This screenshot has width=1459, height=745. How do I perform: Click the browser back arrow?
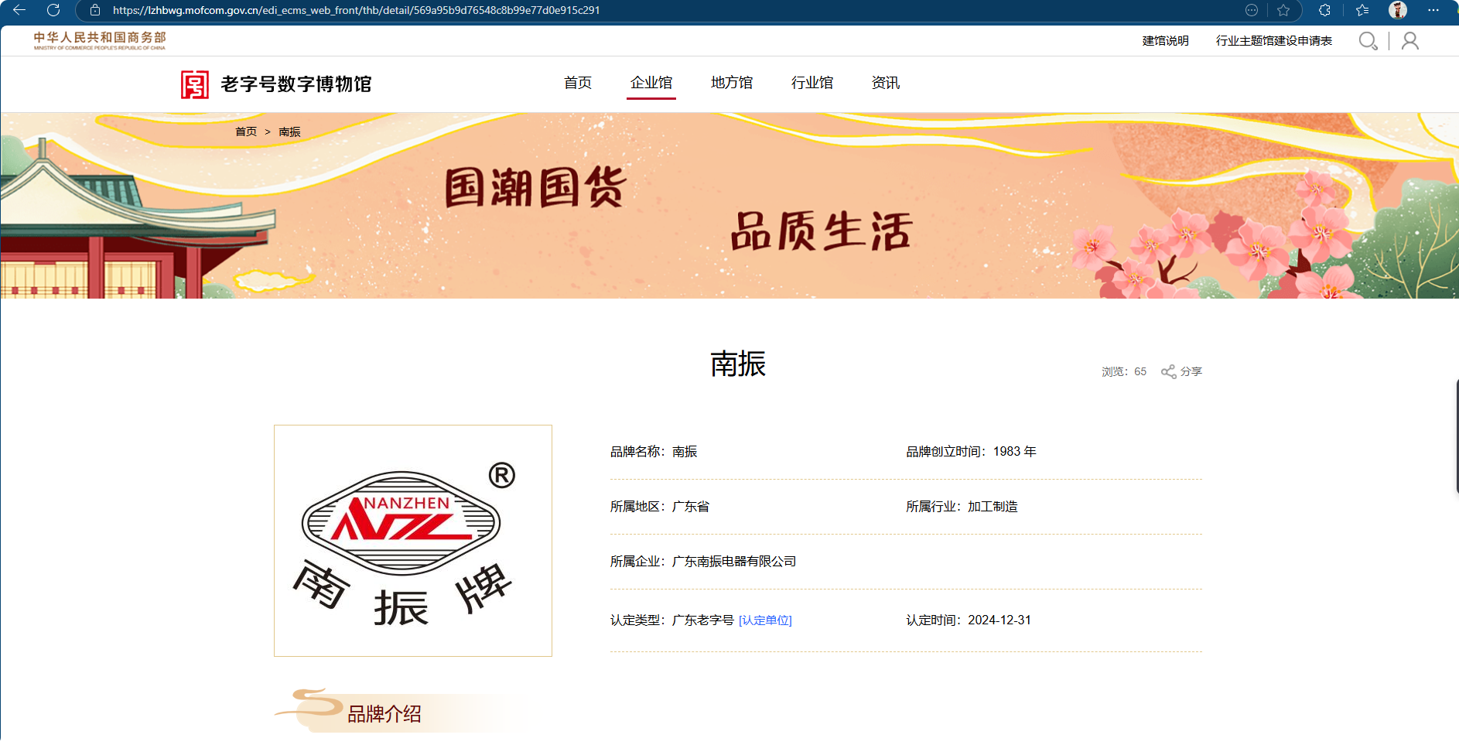[19, 10]
